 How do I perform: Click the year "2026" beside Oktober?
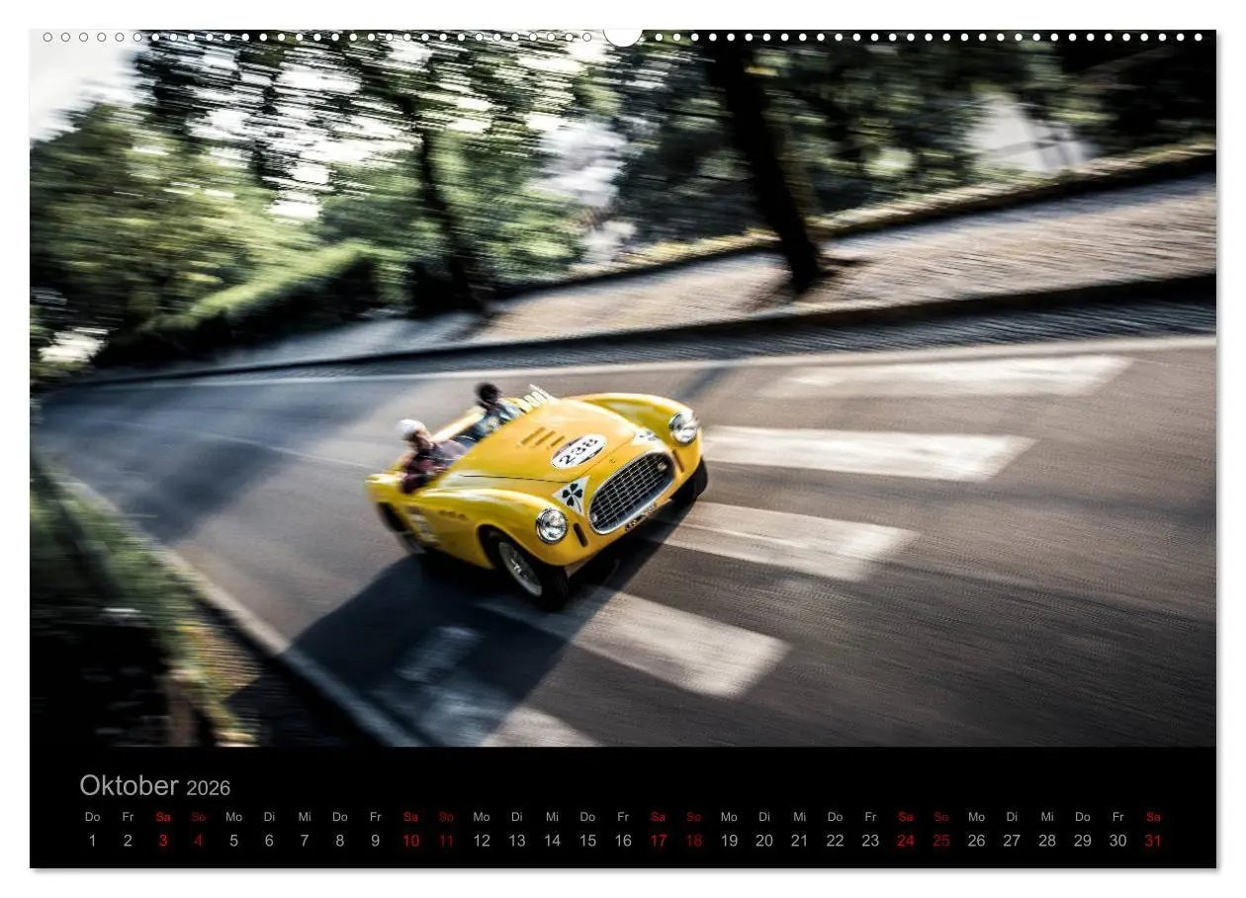click(208, 788)
